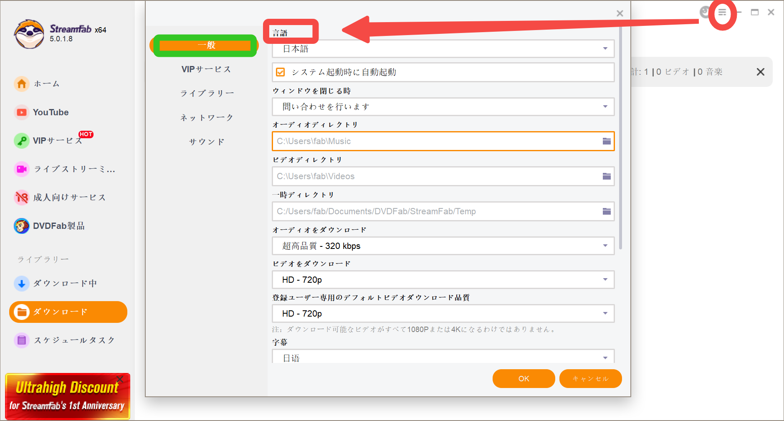
Task: Browse folder for video directory
Action: [x=607, y=176]
